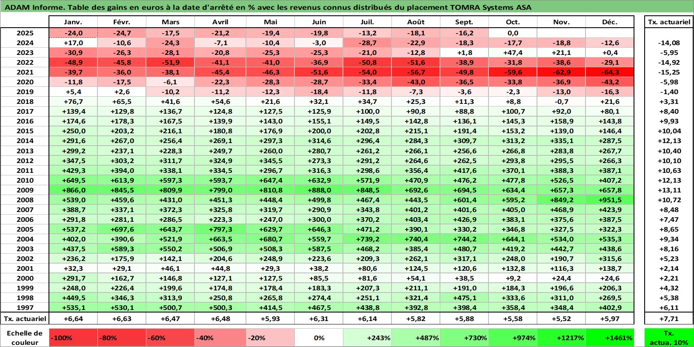Select the 1999 Juil. cell +207,3

[x=367, y=288]
